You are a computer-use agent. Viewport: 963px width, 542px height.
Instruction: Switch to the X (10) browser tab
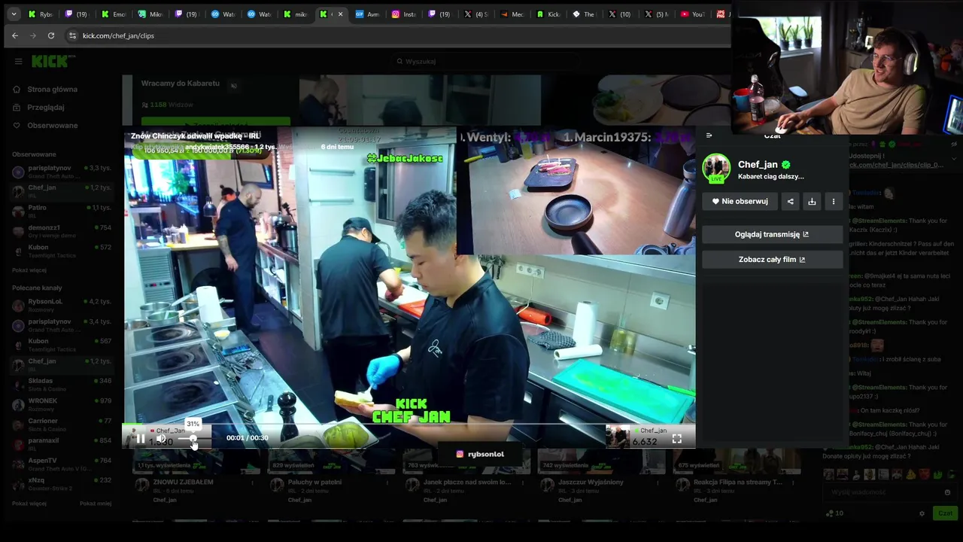coord(621,14)
